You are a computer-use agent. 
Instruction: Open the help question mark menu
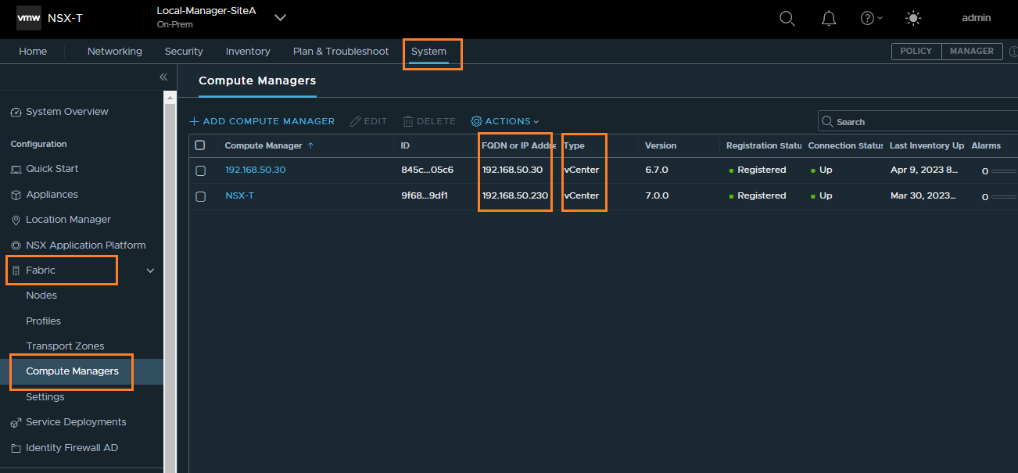point(871,18)
